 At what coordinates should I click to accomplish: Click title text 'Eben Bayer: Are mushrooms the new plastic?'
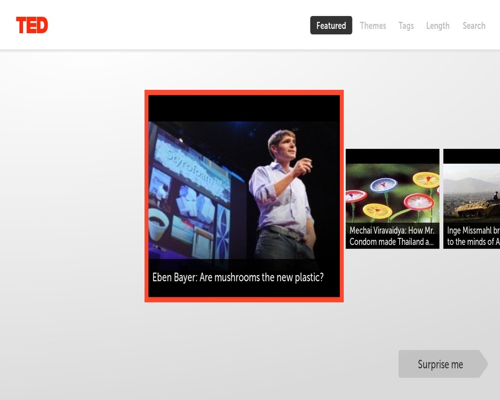tap(238, 277)
